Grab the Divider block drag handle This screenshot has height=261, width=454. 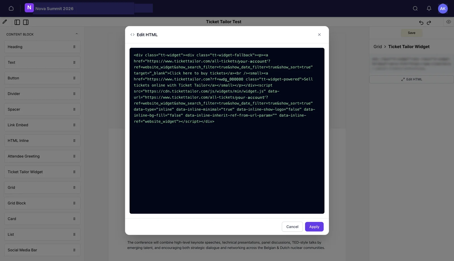(x=74, y=94)
